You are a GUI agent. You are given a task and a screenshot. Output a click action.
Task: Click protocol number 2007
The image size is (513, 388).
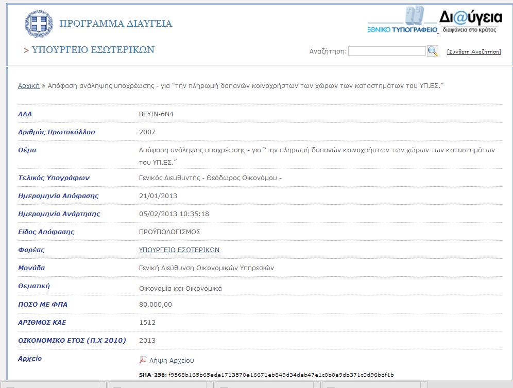point(147,132)
